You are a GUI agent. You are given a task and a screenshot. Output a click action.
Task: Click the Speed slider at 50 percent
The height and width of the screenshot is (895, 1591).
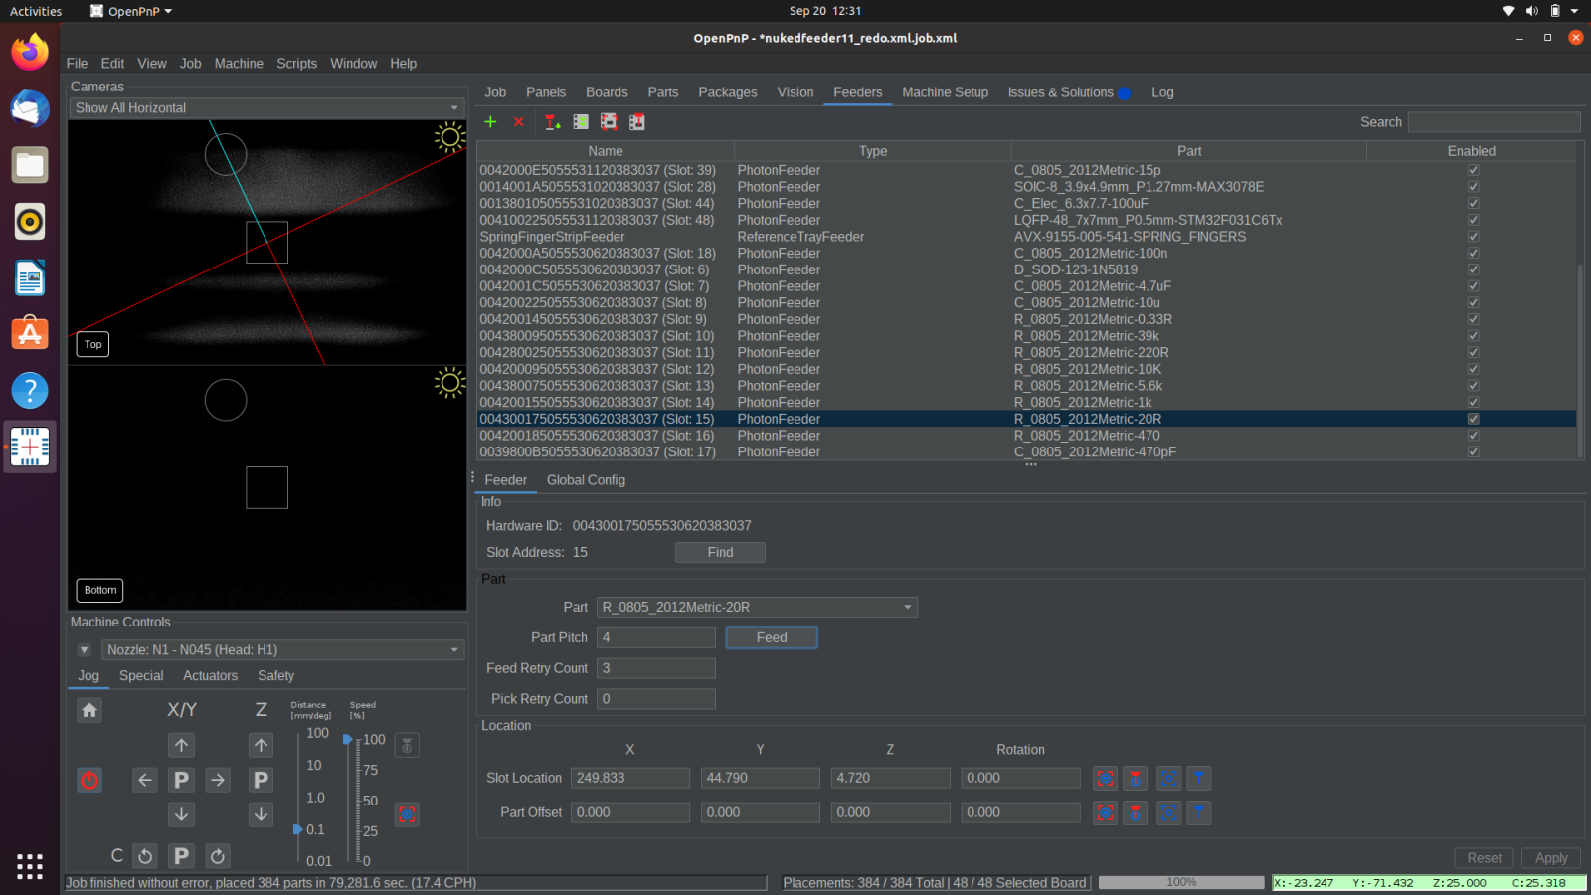pos(349,801)
